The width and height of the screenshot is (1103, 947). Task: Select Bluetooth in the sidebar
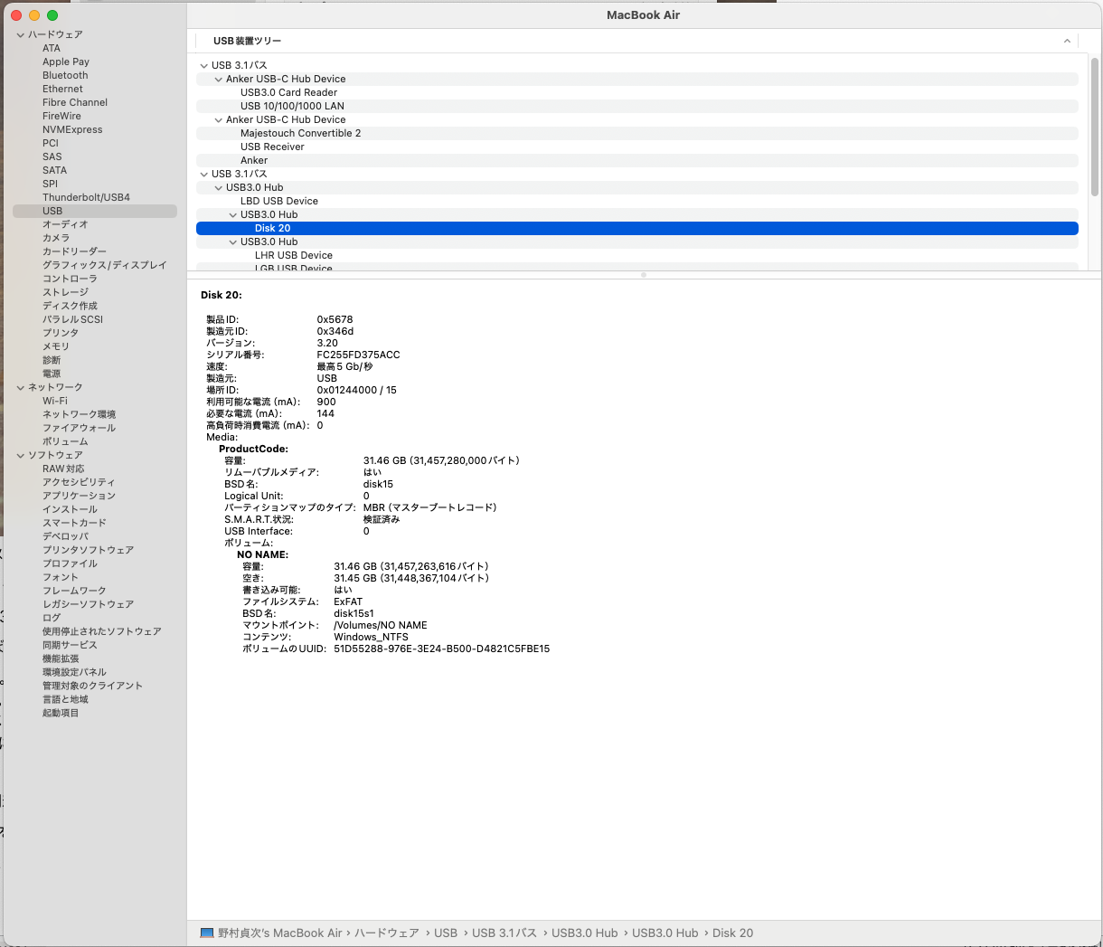(65, 75)
